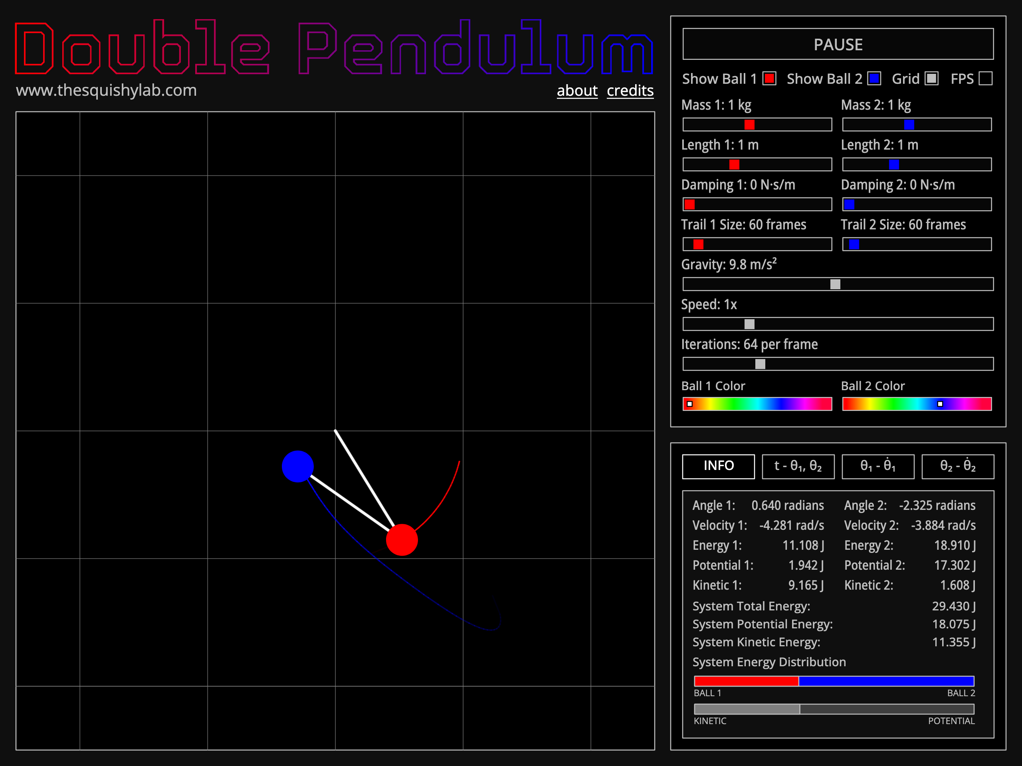Open the about page link
Image resolution: width=1022 pixels, height=766 pixels.
(x=577, y=91)
